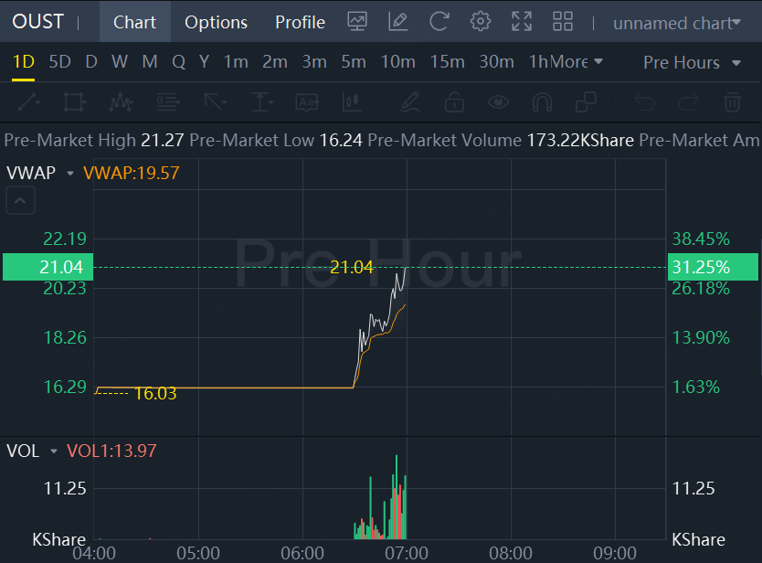Expand the More timeframes dropdown

(577, 62)
